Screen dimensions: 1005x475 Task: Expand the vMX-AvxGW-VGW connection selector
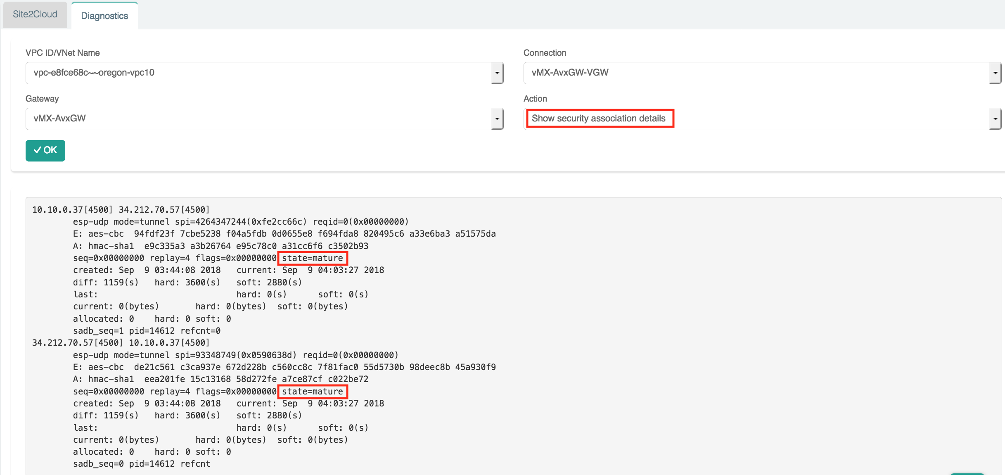point(756,73)
